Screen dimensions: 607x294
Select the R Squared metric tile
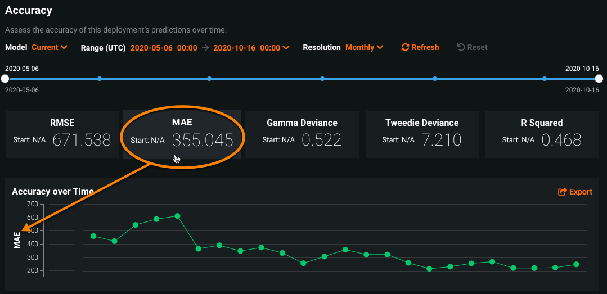pyautogui.click(x=542, y=134)
